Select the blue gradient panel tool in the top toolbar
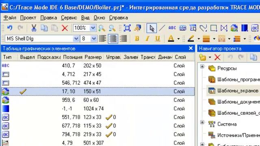260x146 pixels. (245, 28)
